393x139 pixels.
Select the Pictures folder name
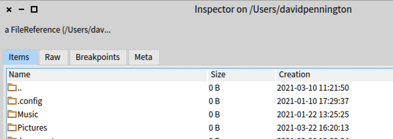32,128
